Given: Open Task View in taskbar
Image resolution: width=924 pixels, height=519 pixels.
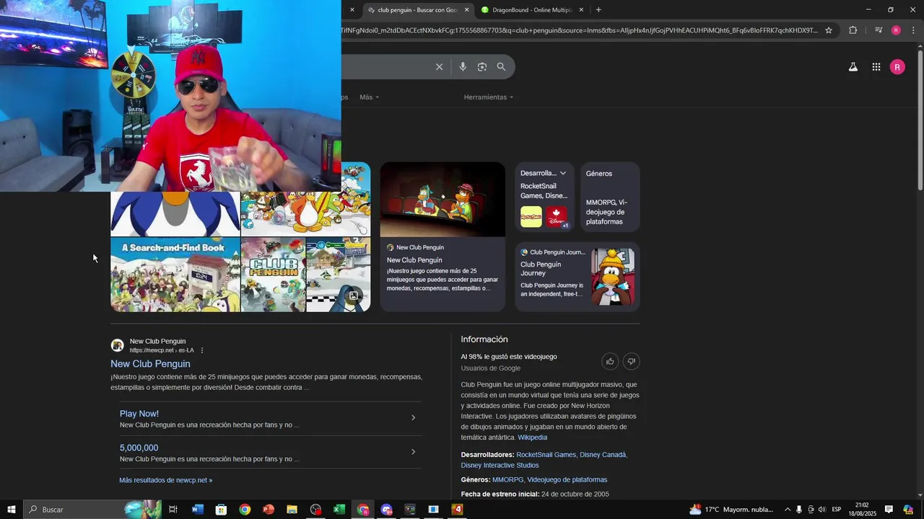Looking at the screenshot, I should pos(173,510).
